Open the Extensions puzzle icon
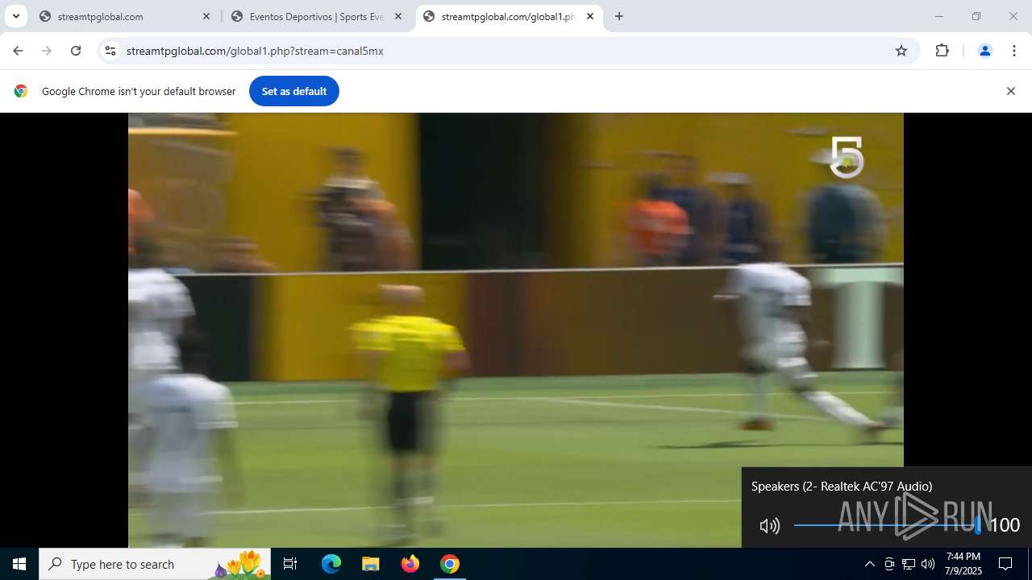Screen dimensions: 1032x580 click(942, 51)
